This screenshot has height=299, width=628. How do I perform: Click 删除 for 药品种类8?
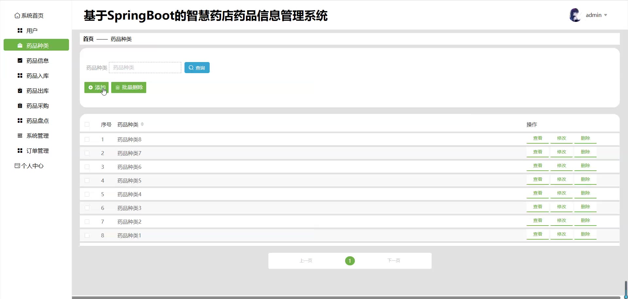click(x=585, y=138)
